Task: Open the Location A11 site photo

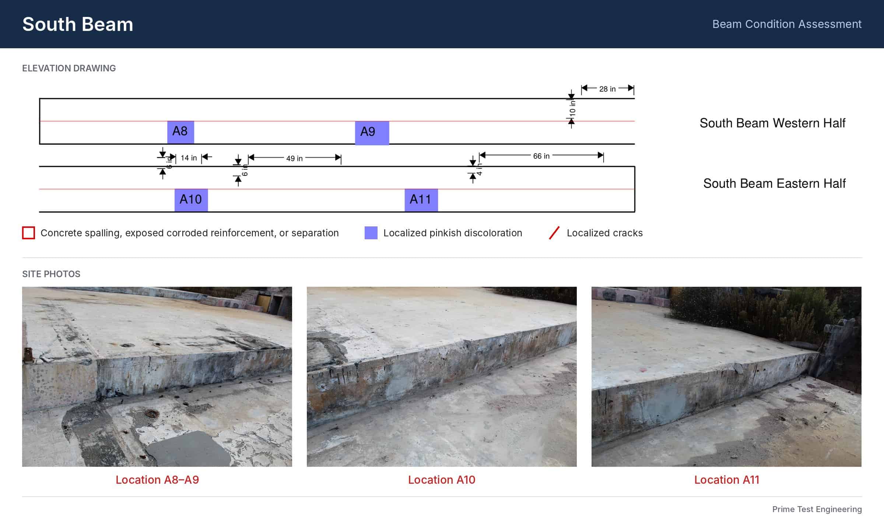Action: [726, 377]
